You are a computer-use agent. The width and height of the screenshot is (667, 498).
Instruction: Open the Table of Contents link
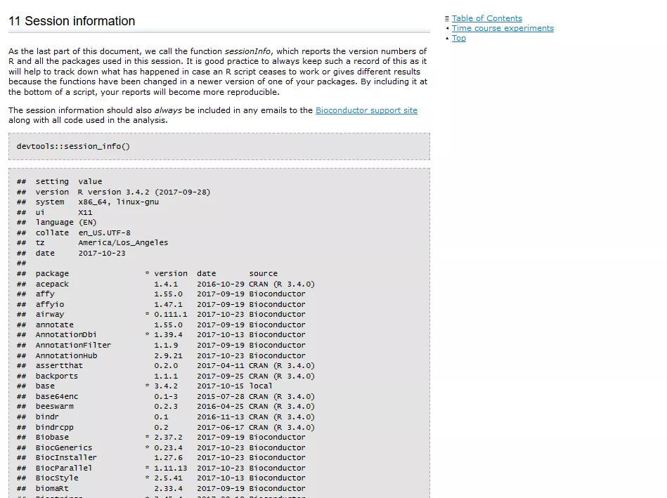(x=486, y=18)
